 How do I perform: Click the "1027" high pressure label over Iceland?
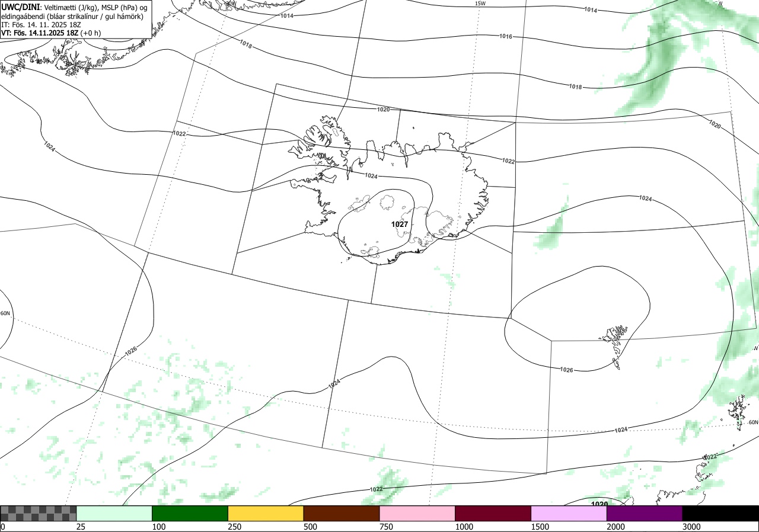(x=400, y=225)
